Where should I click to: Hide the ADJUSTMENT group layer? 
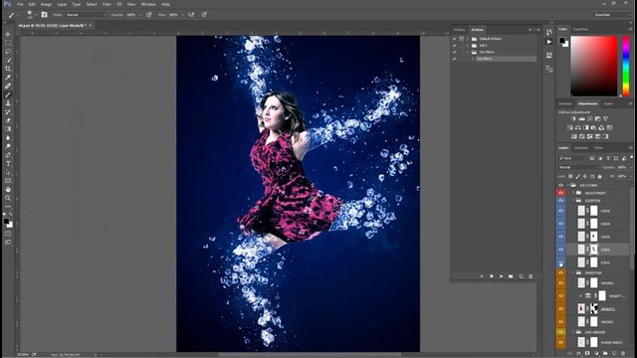tap(561, 193)
